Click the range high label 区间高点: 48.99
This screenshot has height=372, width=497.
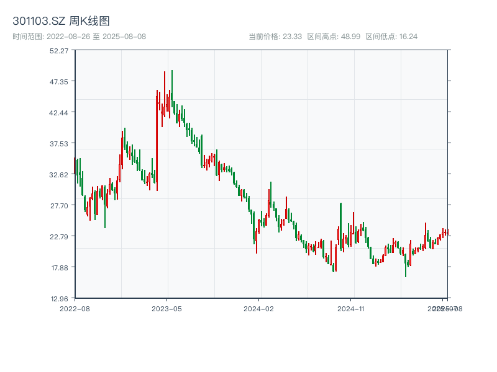pyautogui.click(x=334, y=37)
